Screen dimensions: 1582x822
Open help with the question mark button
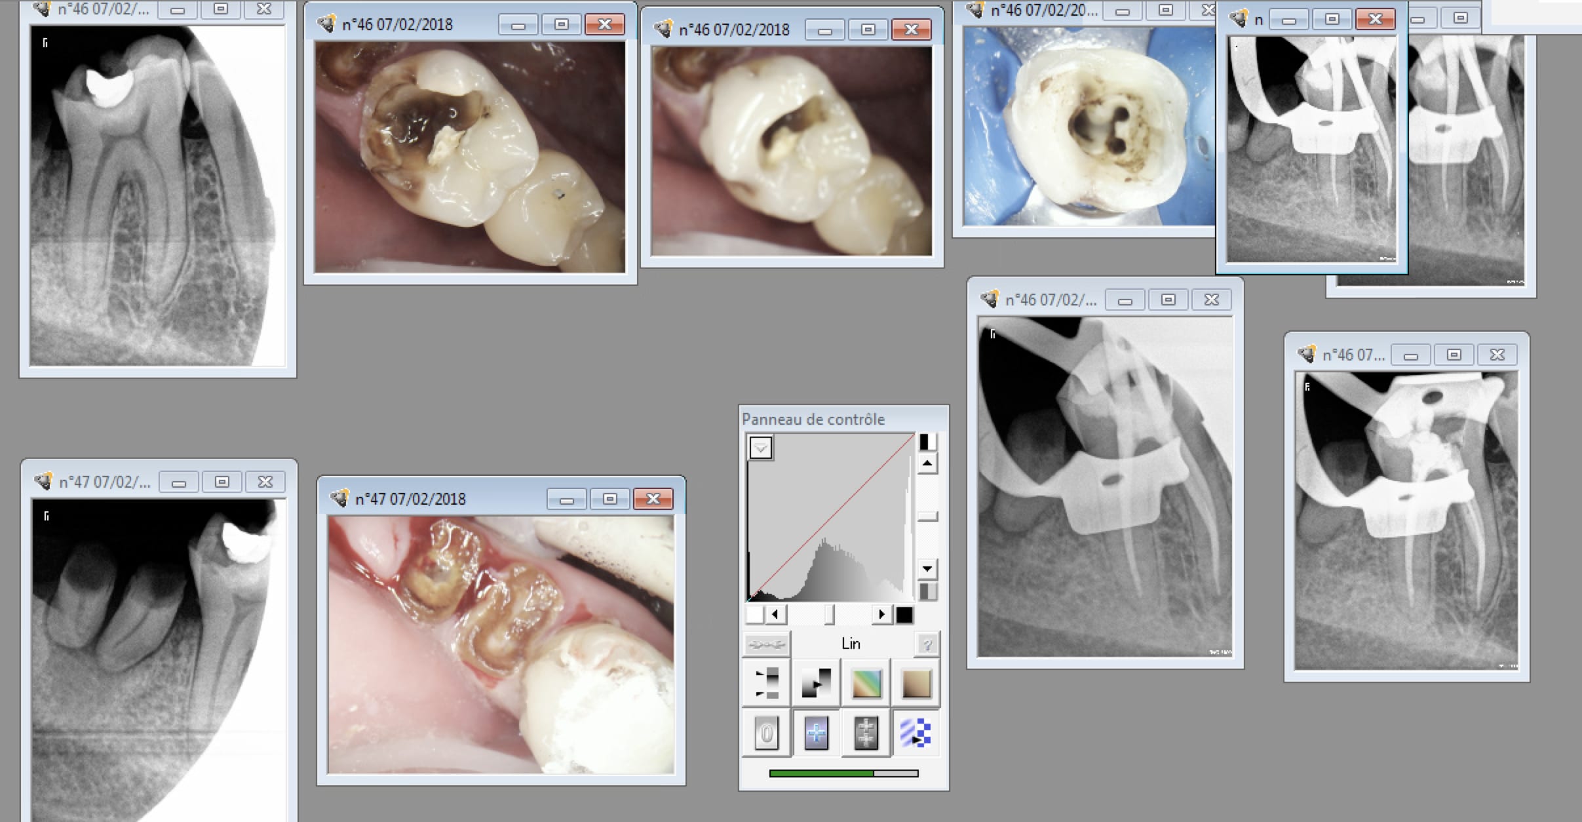(927, 645)
